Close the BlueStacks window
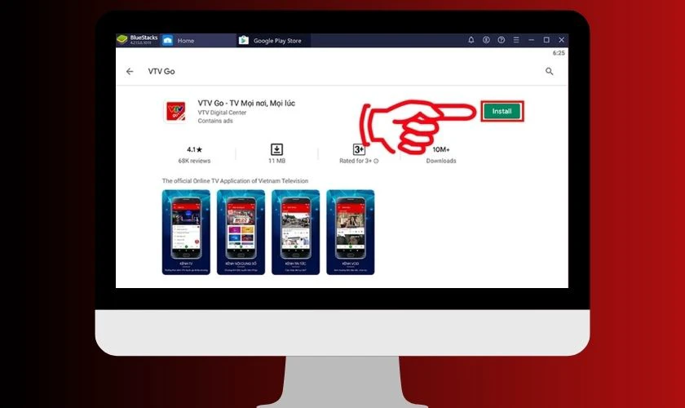Screen dimensions: 685x408 561,40
